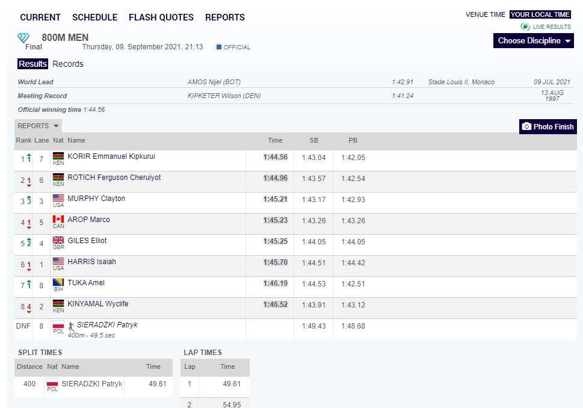The height and width of the screenshot is (408, 583).
Task: Click the Photo Finish camera icon
Action: pos(526,126)
